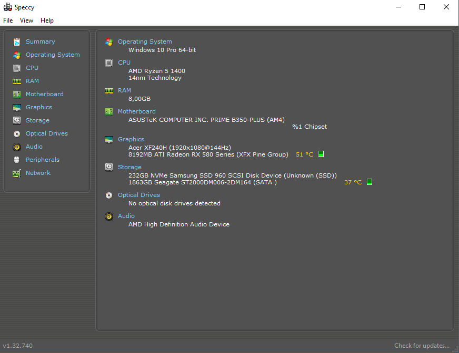
Task: Open the Help menu
Action: 47,20
